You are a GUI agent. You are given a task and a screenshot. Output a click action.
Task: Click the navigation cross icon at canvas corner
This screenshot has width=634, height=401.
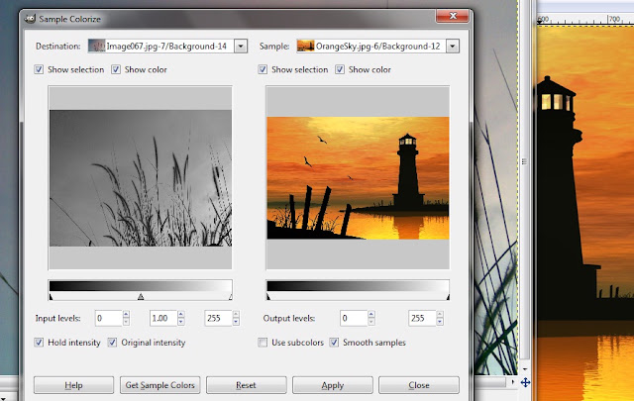coord(525,382)
